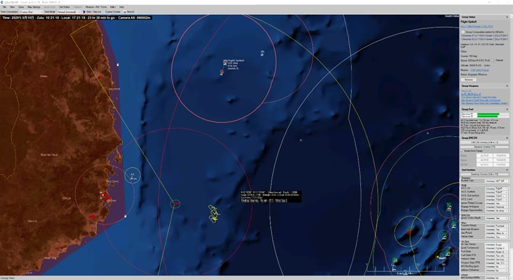Open the WCS Land doctrine dropdown
513x280 pixels.
click(496, 199)
